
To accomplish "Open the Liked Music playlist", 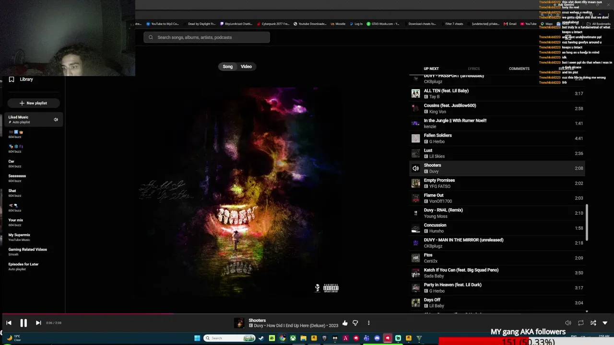I will pos(33,119).
